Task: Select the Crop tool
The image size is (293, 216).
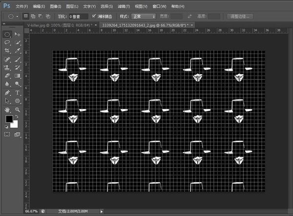Action: point(7,51)
